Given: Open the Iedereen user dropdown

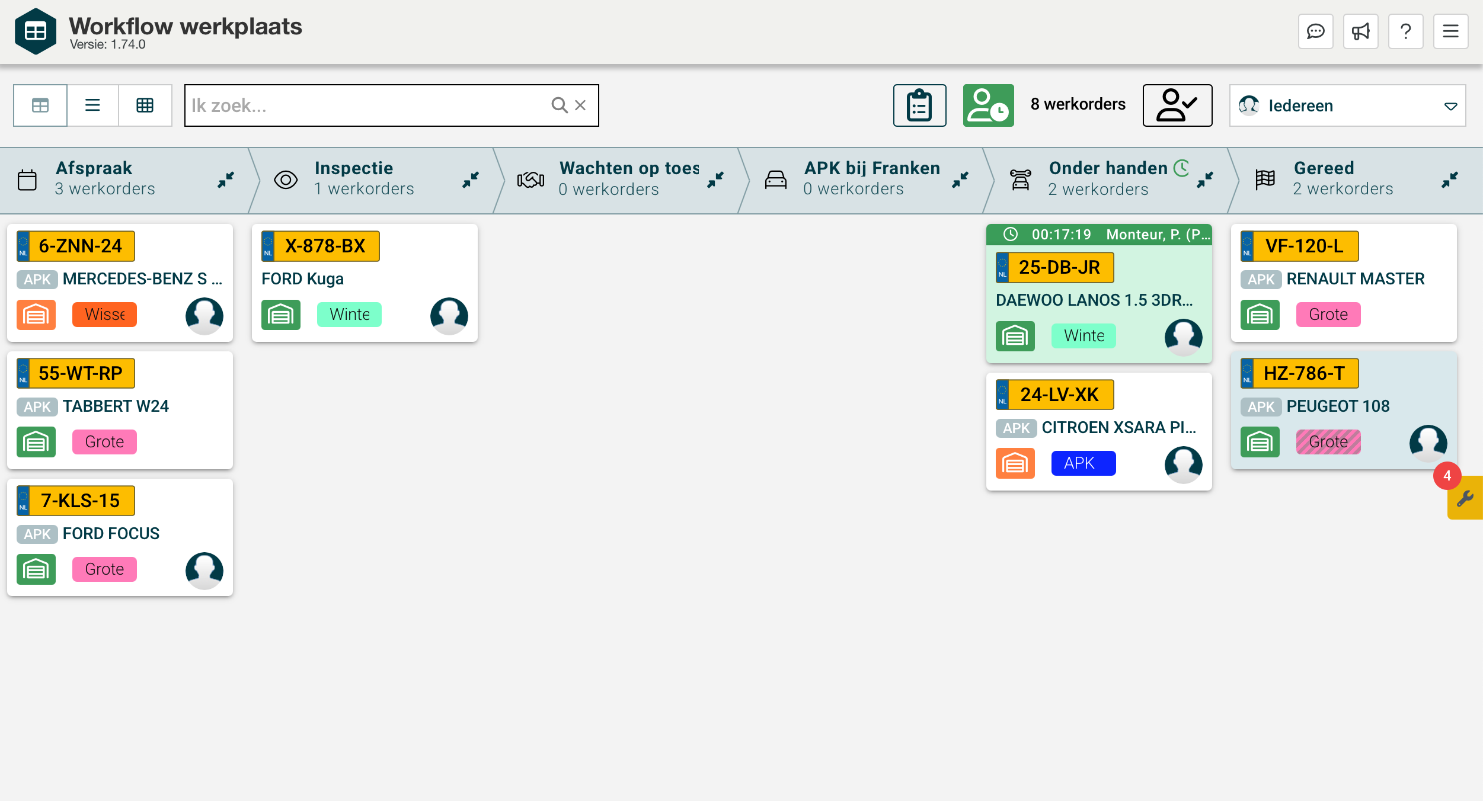Looking at the screenshot, I should [1347, 106].
